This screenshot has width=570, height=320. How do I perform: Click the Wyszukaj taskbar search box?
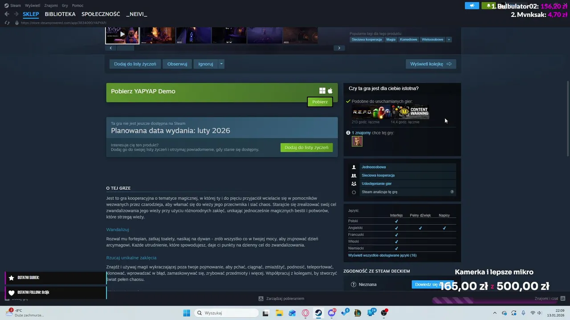click(225, 313)
